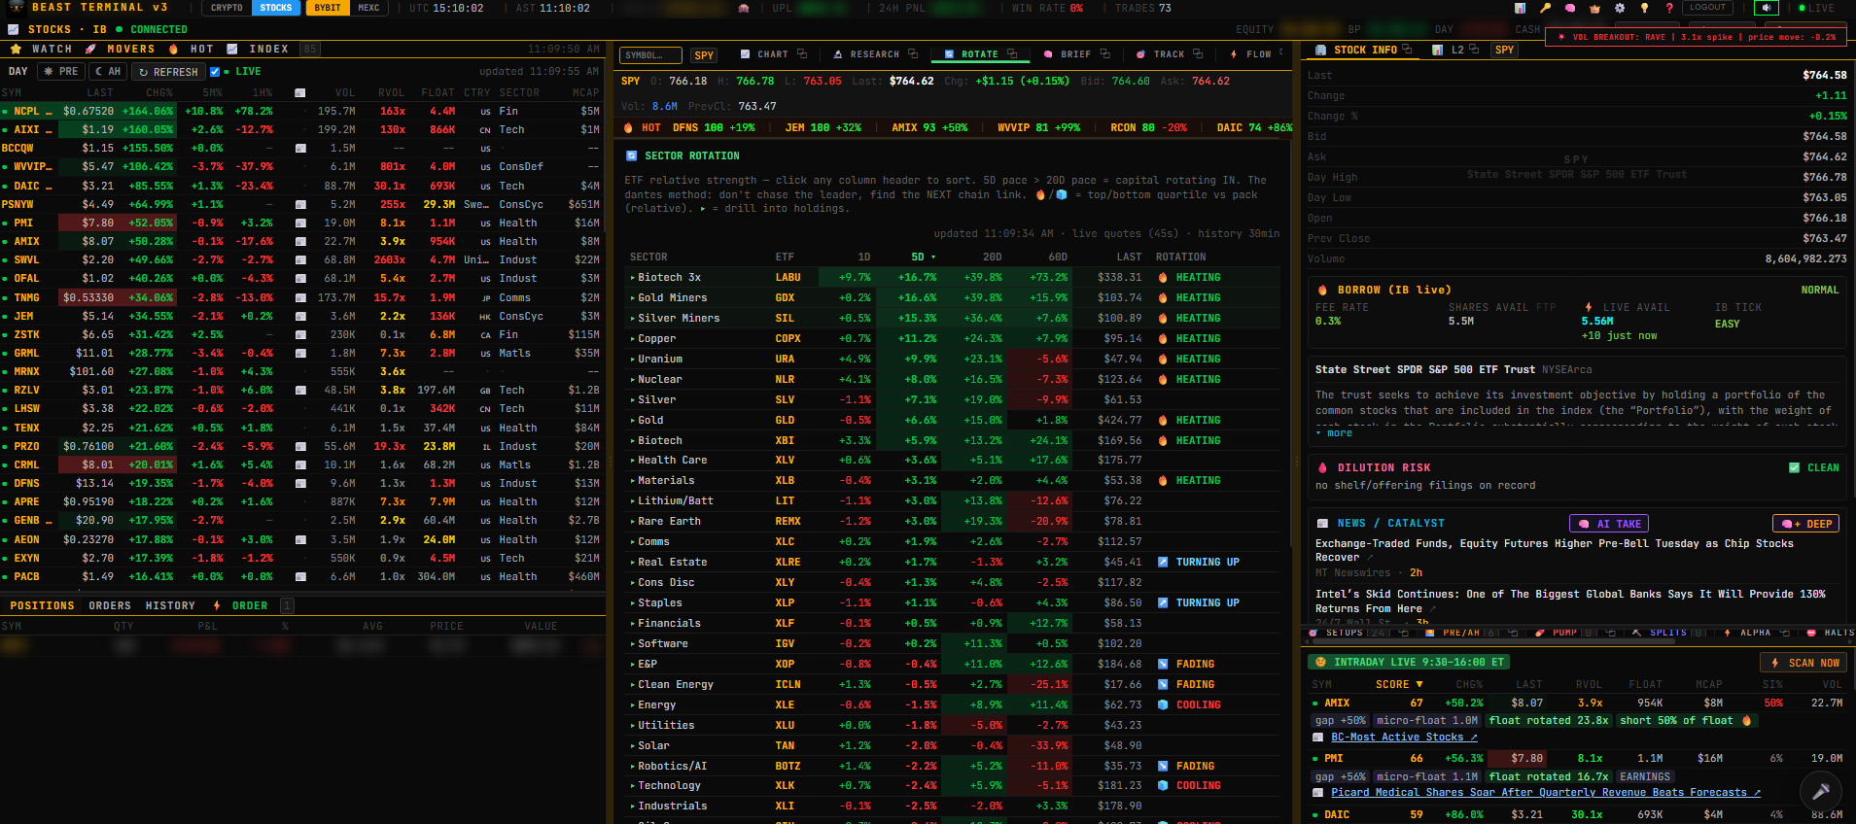Image resolution: width=1856 pixels, height=824 pixels.
Task: Switch to PRE market session toggle
Action: [60, 71]
